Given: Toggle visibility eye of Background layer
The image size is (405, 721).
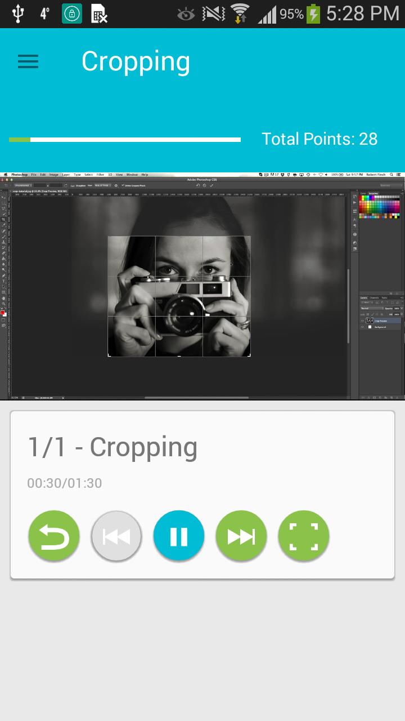Looking at the screenshot, I should pyautogui.click(x=362, y=327).
